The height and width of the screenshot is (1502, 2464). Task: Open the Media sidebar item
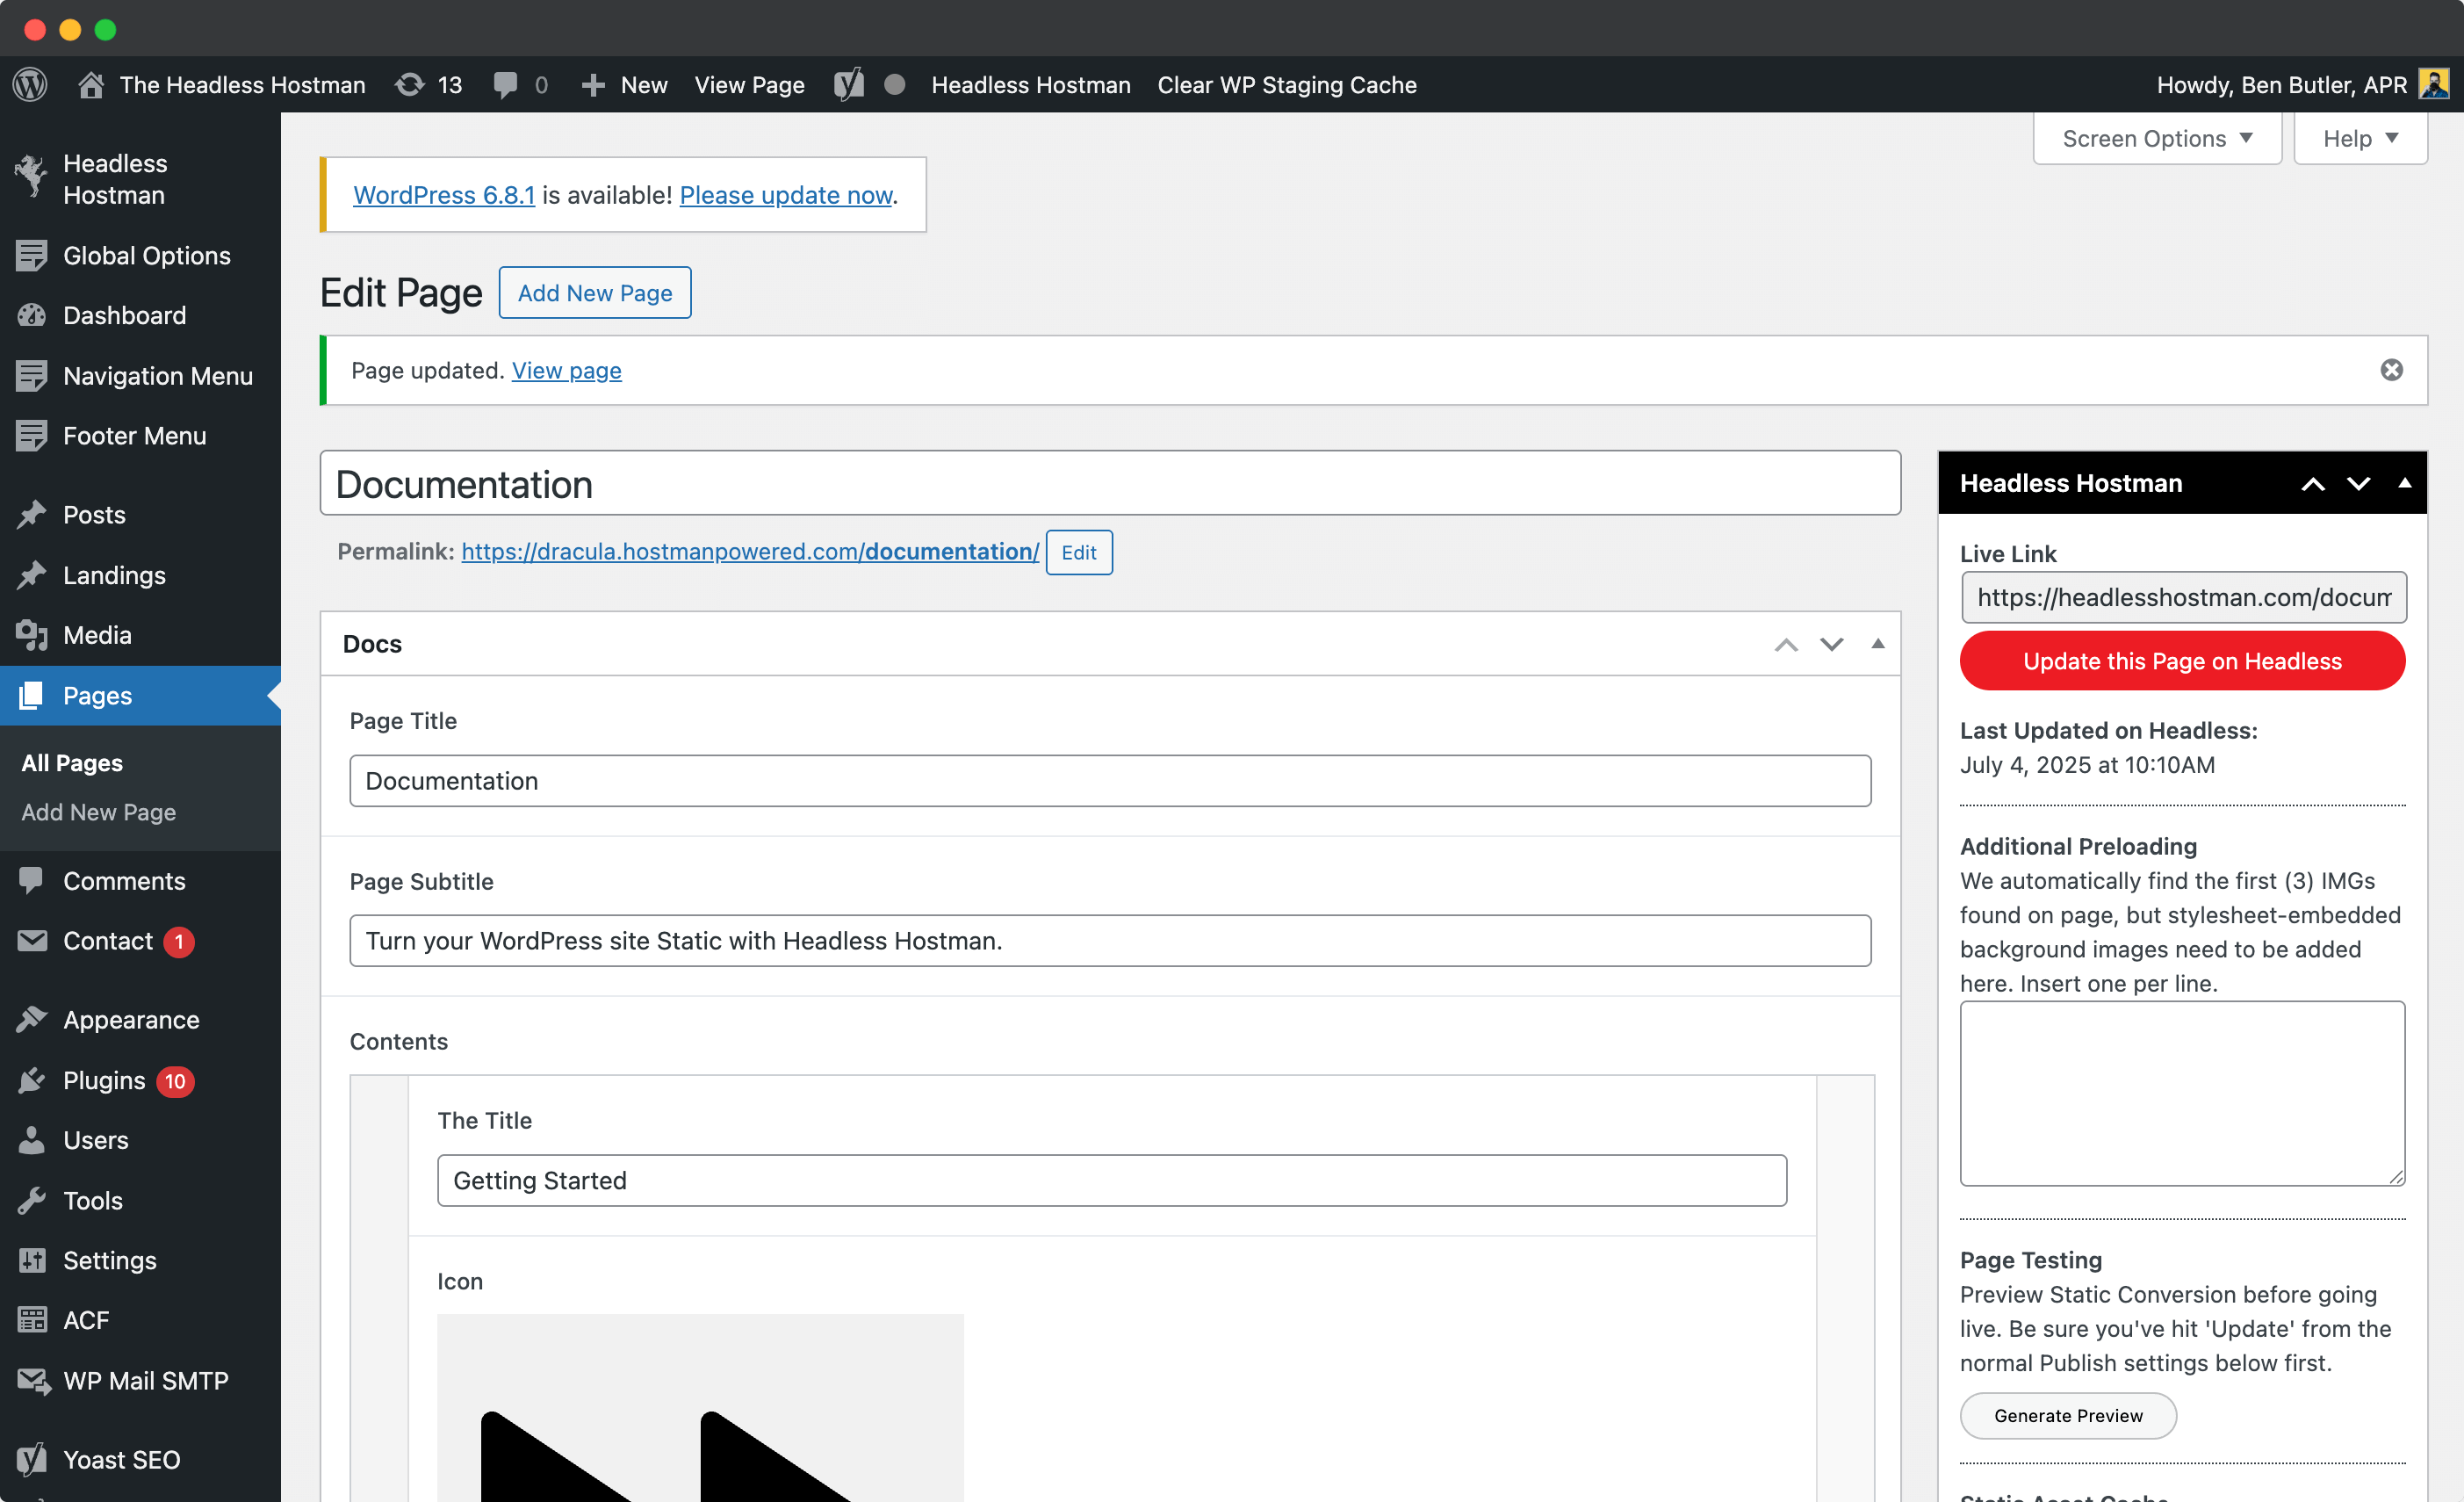point(97,635)
